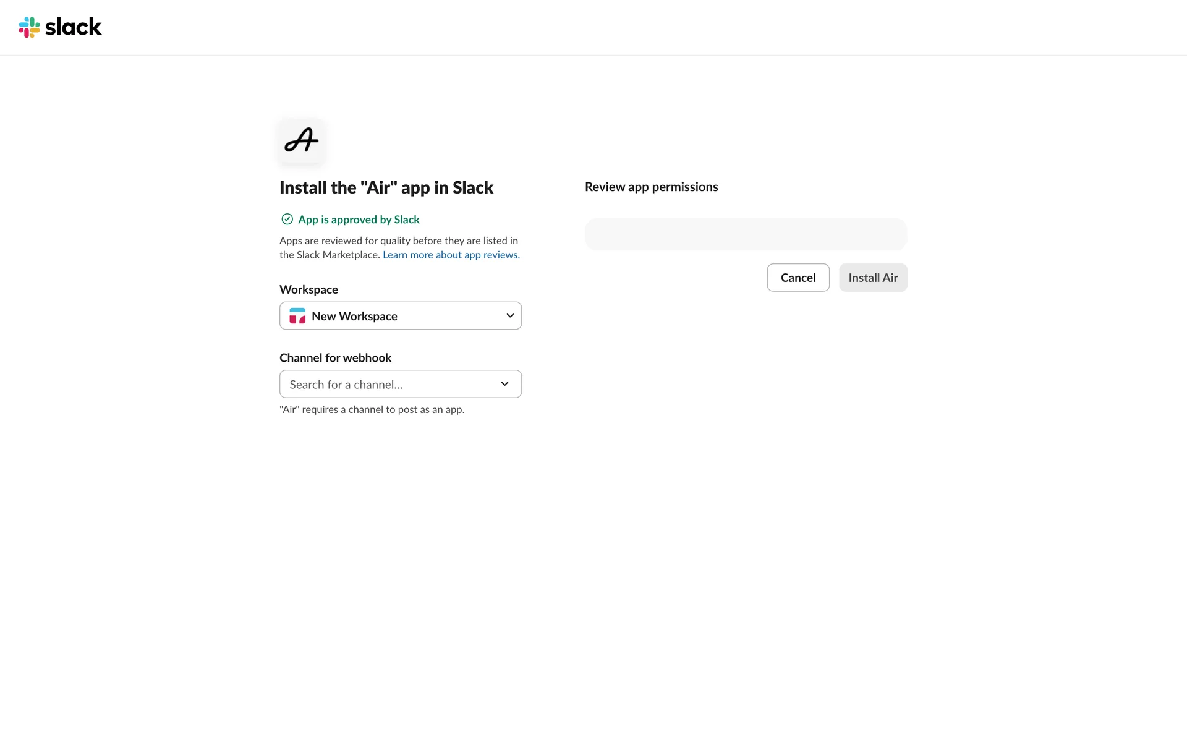Click the New Workspace avatar icon
The image size is (1187, 742).
point(297,316)
